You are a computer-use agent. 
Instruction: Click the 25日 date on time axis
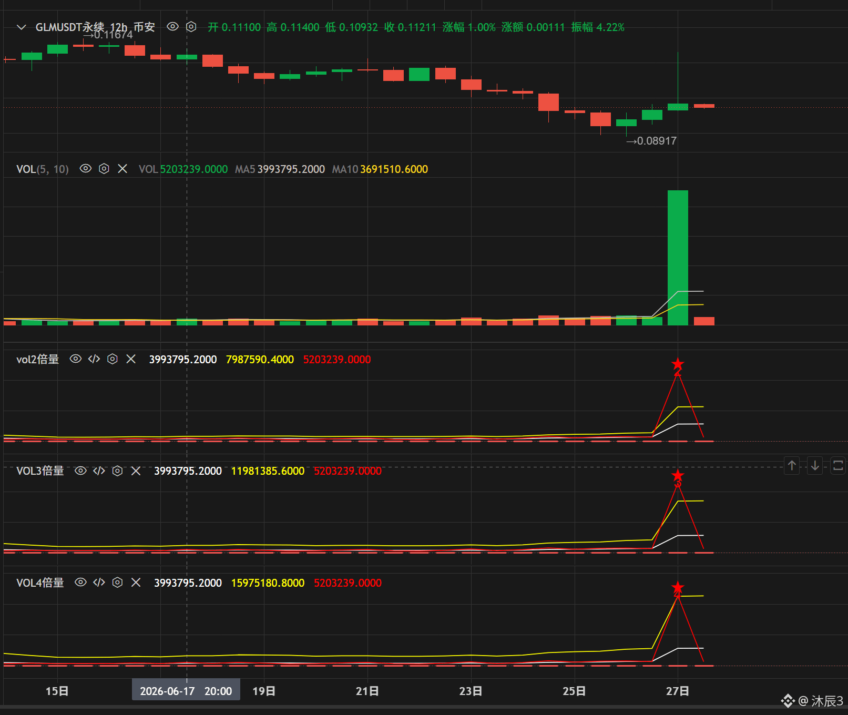(574, 691)
